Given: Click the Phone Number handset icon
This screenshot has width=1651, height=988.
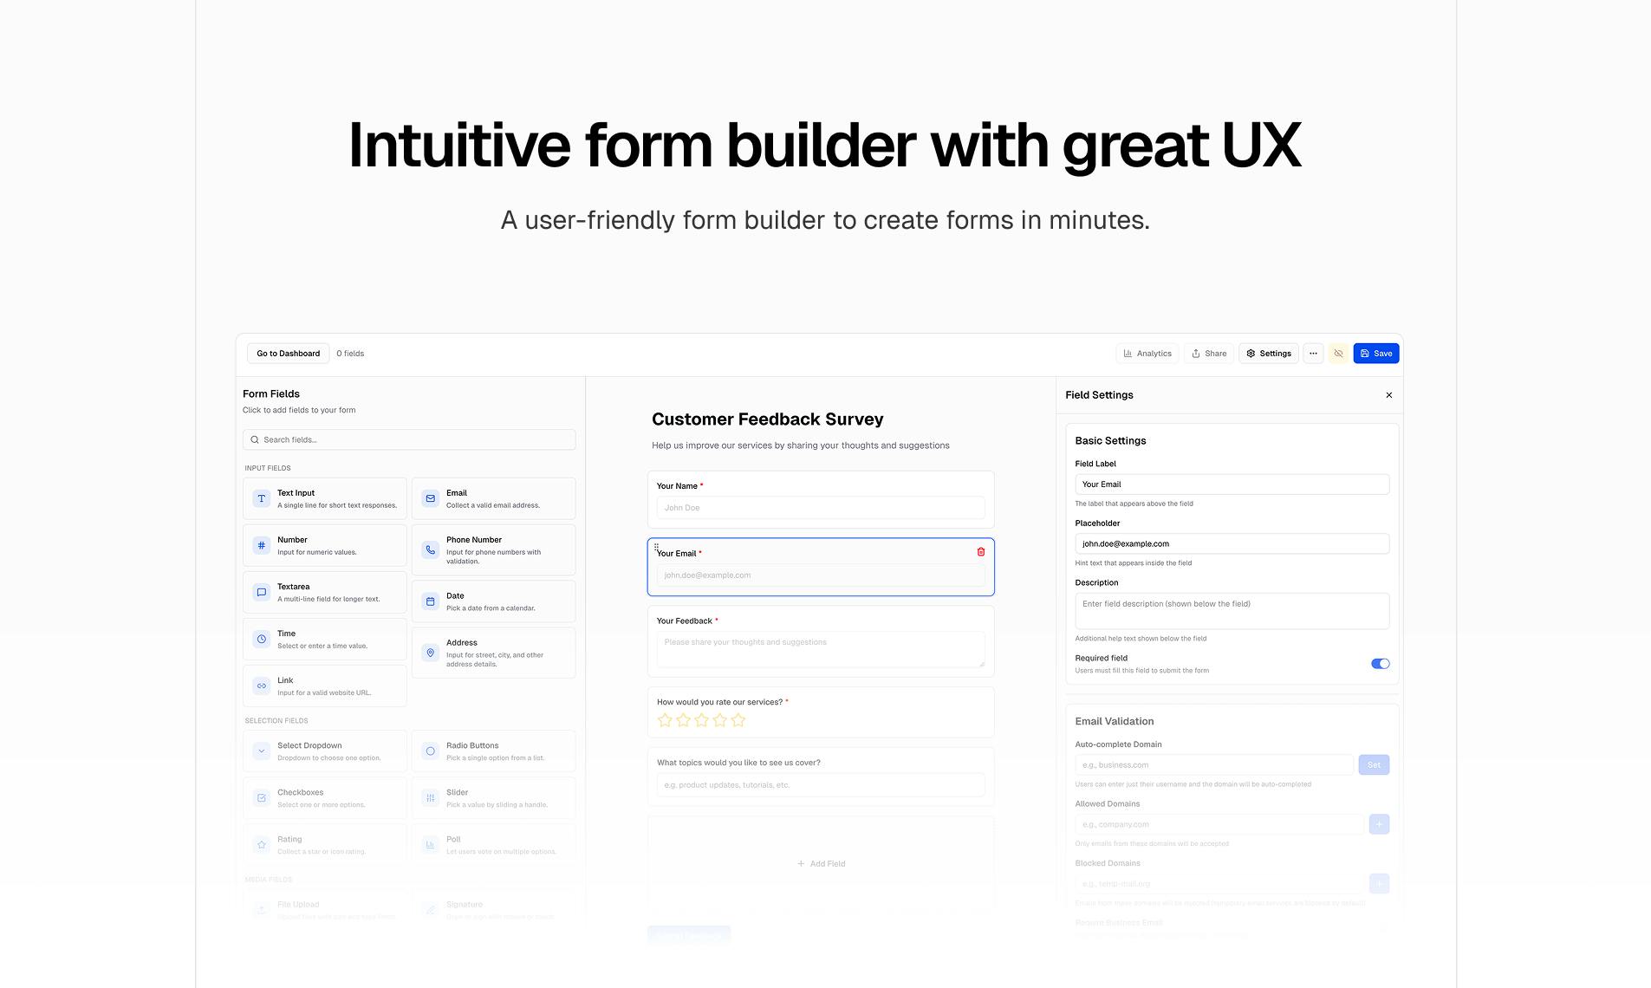Looking at the screenshot, I should (x=430, y=549).
